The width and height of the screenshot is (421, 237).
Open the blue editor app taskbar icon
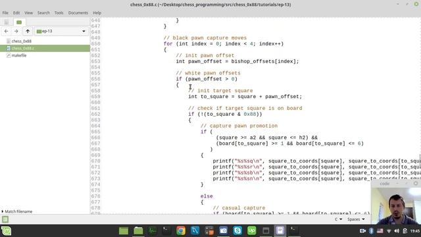click(195, 231)
